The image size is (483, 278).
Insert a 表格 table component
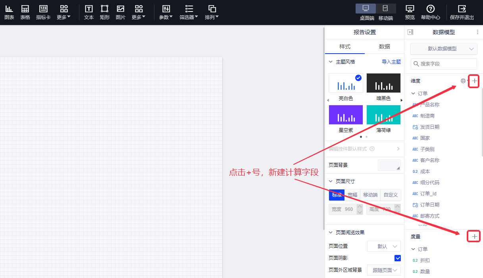click(x=25, y=12)
